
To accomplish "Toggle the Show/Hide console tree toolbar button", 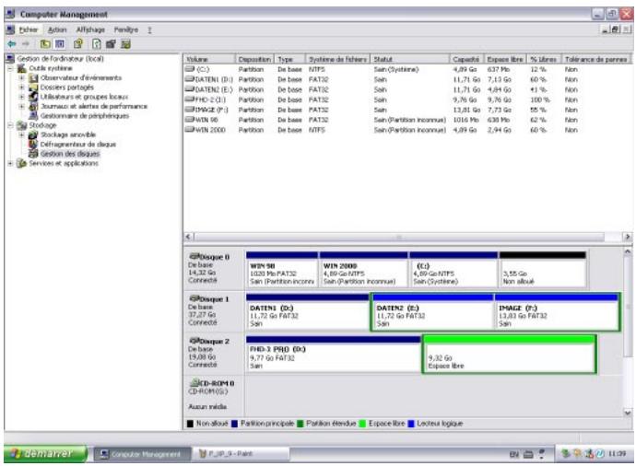I will (60, 44).
